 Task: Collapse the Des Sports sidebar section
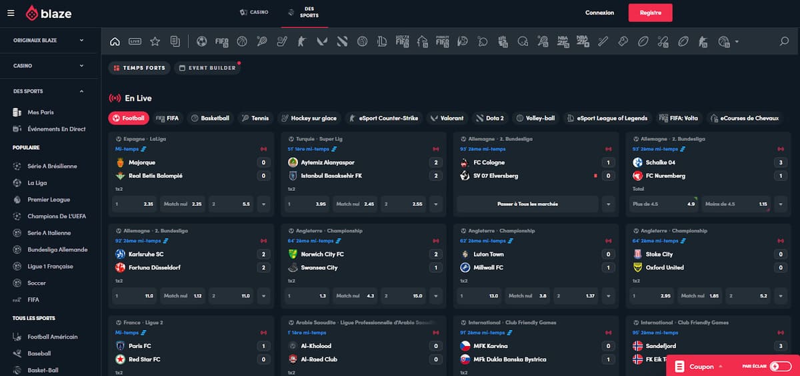[x=49, y=91]
